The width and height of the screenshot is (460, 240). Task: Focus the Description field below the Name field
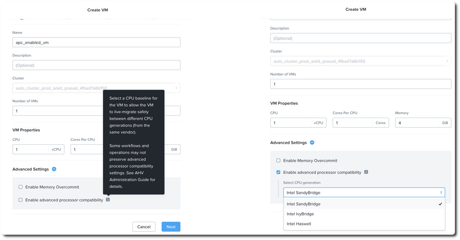pyautogui.click(x=96, y=65)
